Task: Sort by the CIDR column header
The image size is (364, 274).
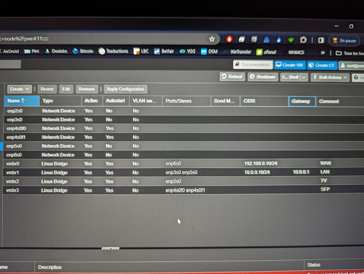Action: click(x=264, y=101)
